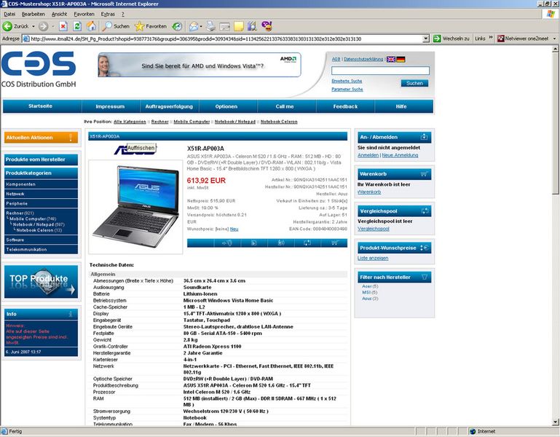Switch site language to German flag

(x=401, y=59)
